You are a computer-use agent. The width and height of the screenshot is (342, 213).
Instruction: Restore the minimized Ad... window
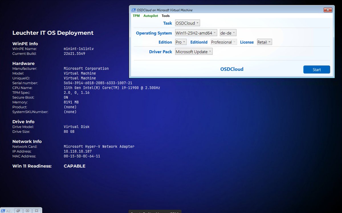[x=18, y=211]
